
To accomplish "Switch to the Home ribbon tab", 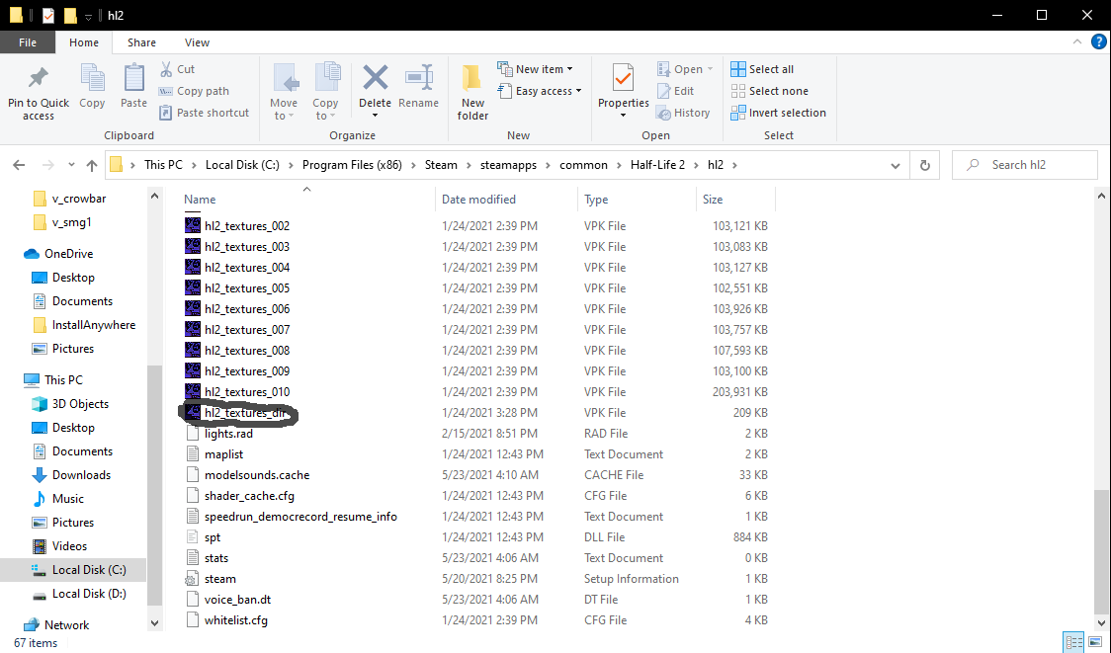I will tap(84, 42).
